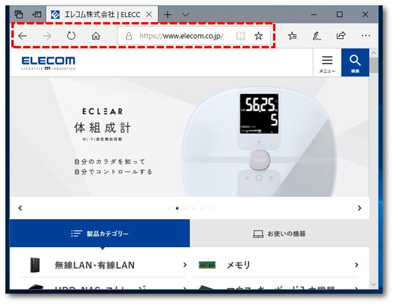Add page to favorites star
The width and height of the screenshot is (394, 305).
point(258,36)
